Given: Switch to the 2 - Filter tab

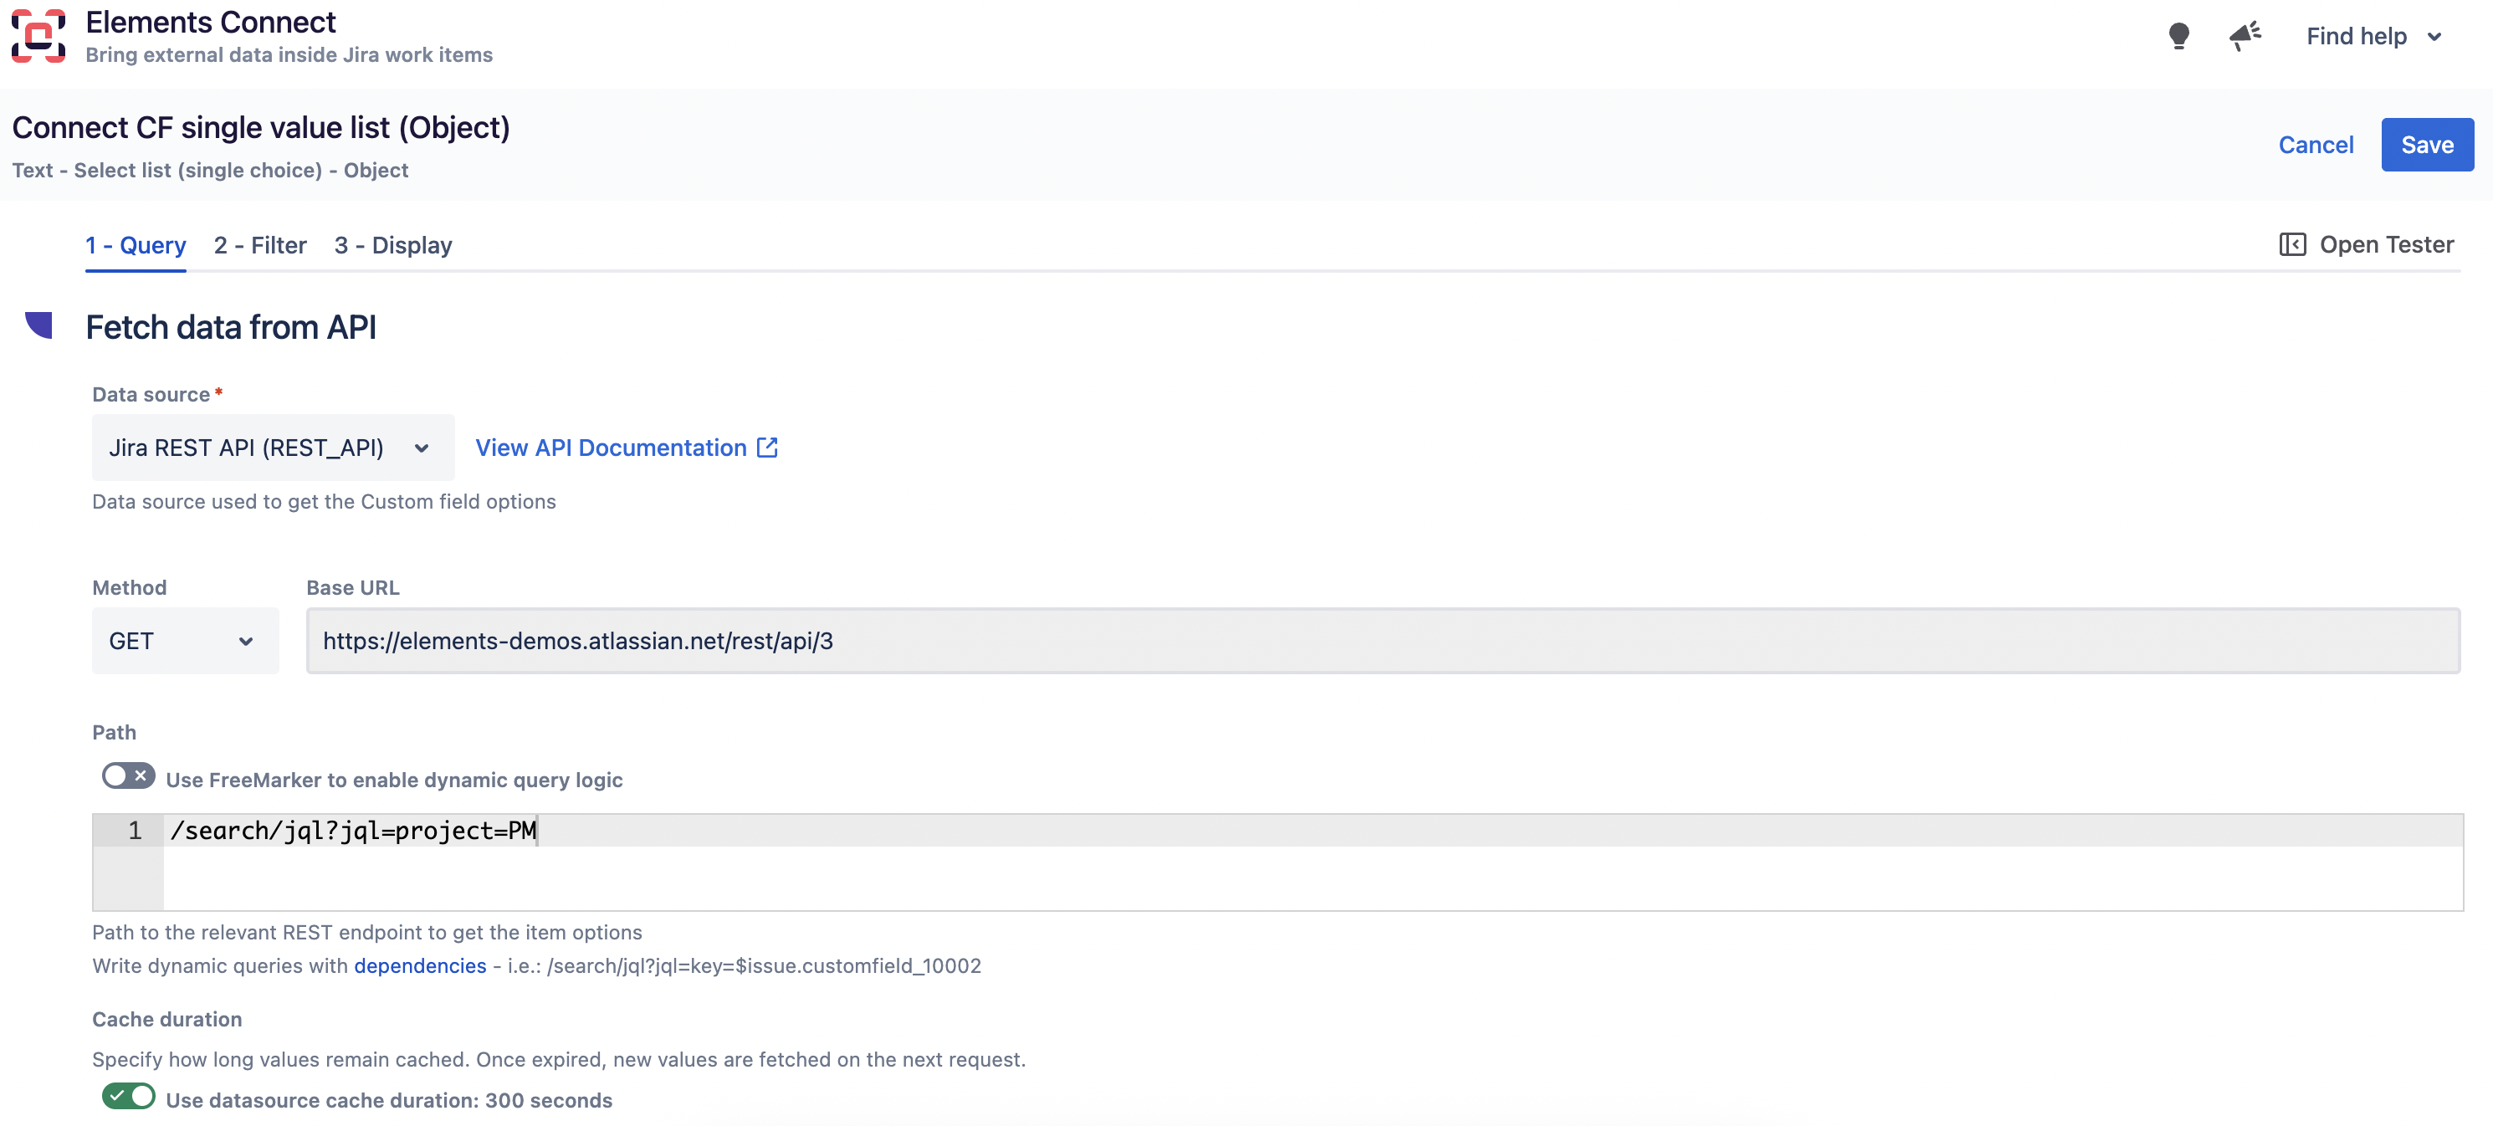Looking at the screenshot, I should click(x=259, y=246).
